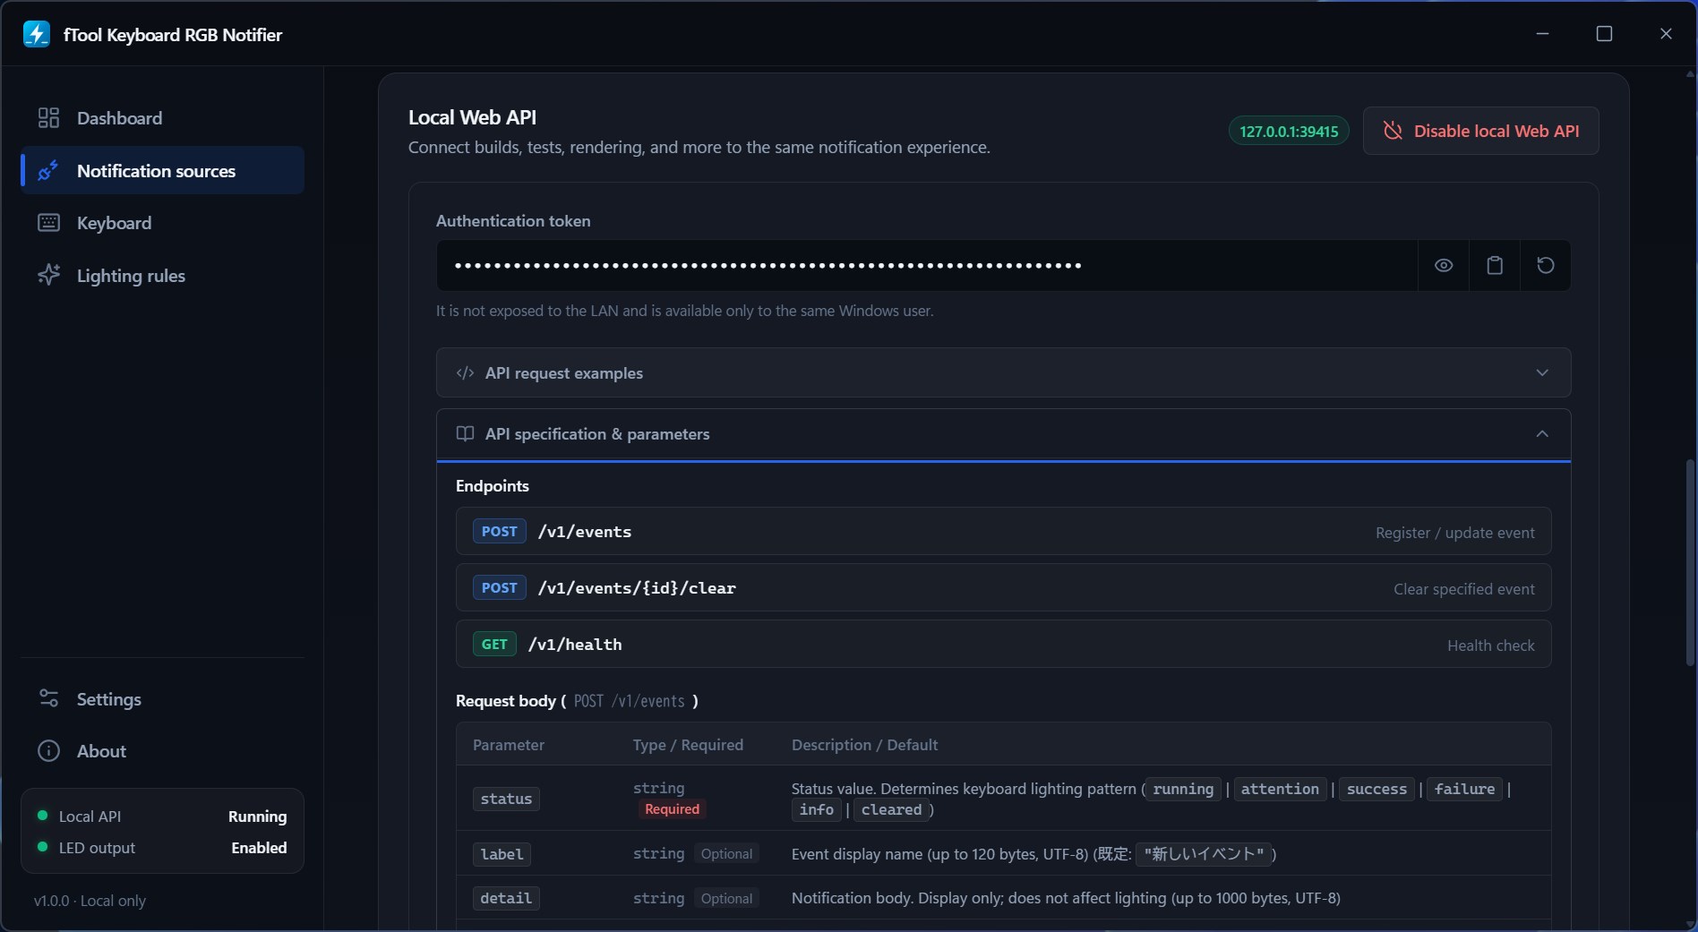Click the 'Type / Required' column header

tap(688, 745)
